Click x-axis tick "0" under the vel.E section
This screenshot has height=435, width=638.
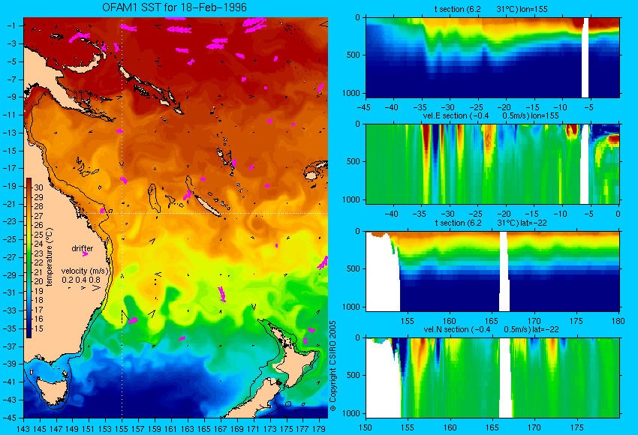pos(618,214)
